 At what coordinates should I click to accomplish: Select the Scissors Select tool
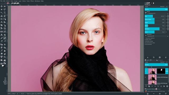click(x=2, y=16)
